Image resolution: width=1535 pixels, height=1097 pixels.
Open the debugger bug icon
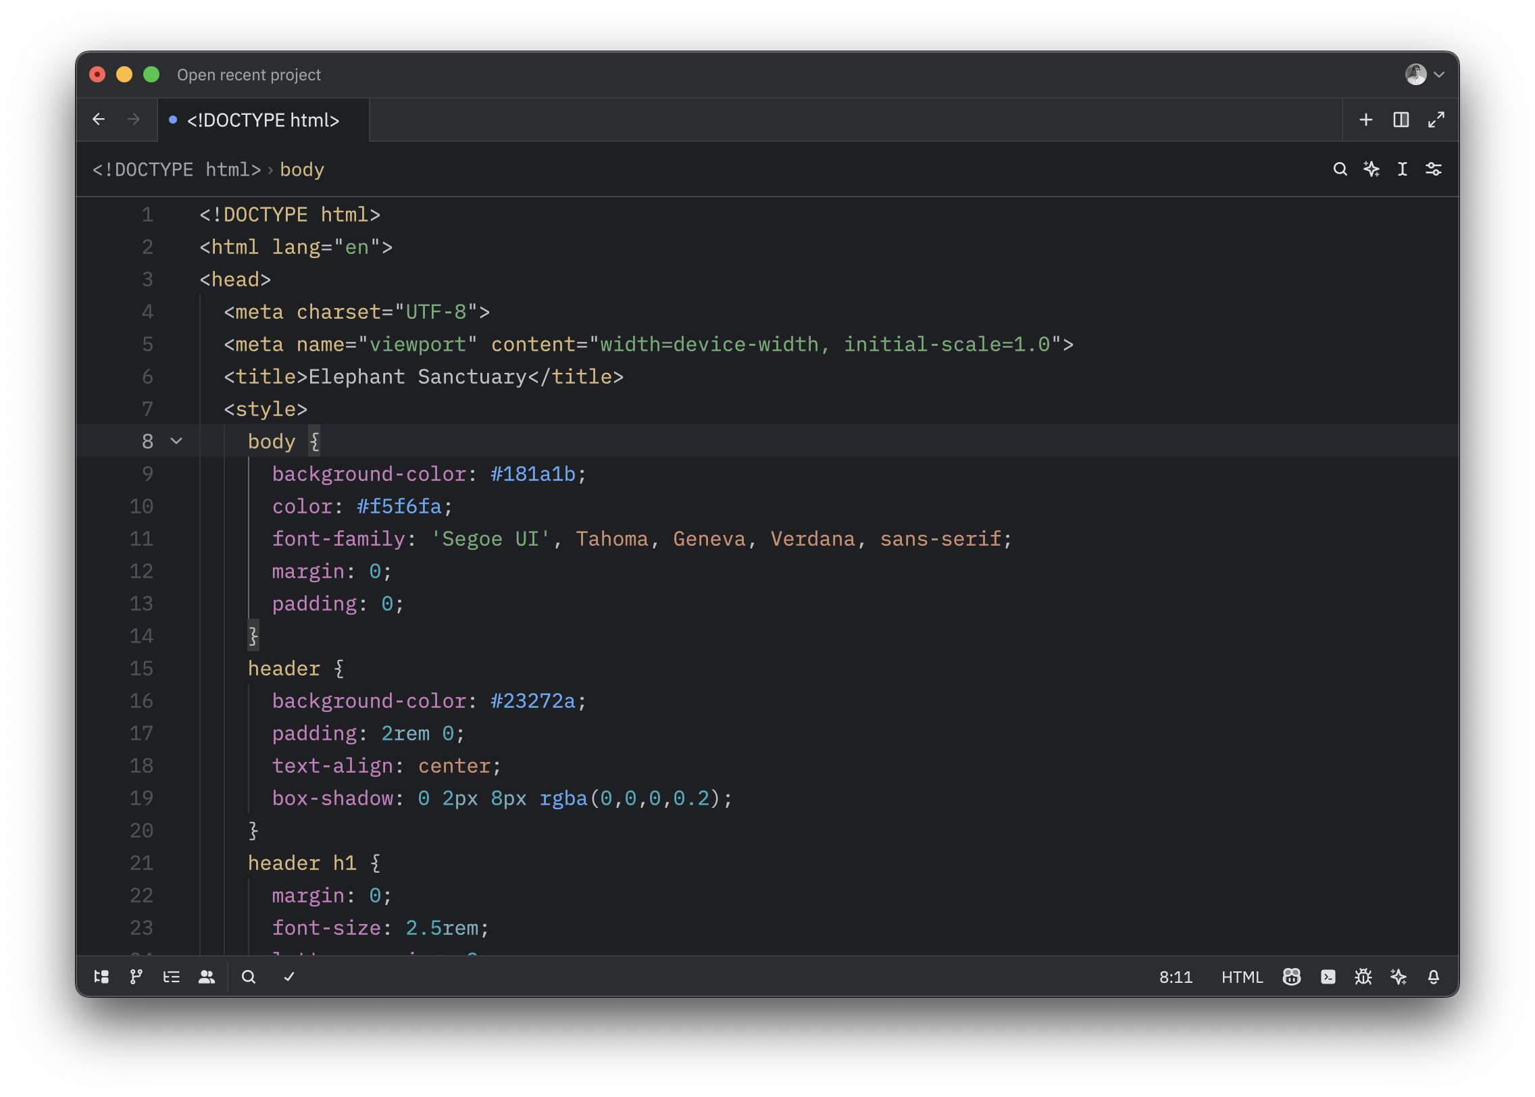point(1363,977)
